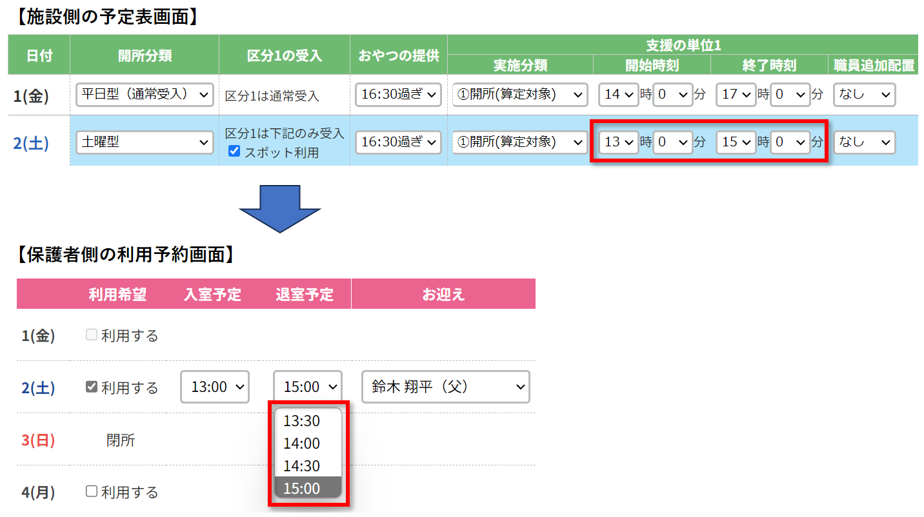Open start hour 14 dropdown for 1(金)
The height and width of the screenshot is (517, 924).
pos(618,95)
